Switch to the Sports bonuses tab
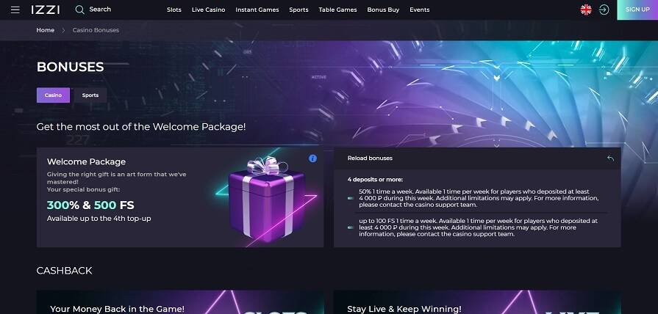 pos(90,95)
